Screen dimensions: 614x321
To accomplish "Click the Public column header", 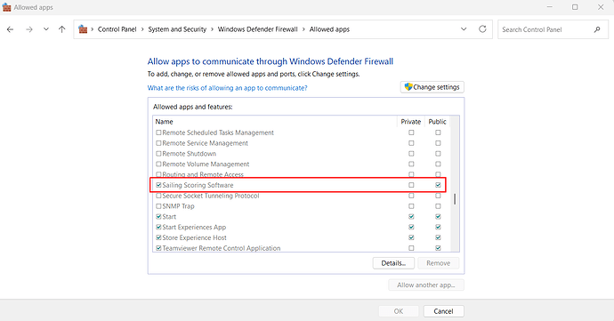I will click(437, 122).
